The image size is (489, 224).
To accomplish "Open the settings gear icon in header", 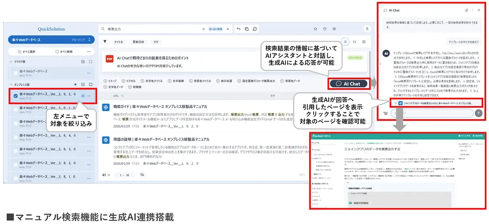I will (x=334, y=29).
